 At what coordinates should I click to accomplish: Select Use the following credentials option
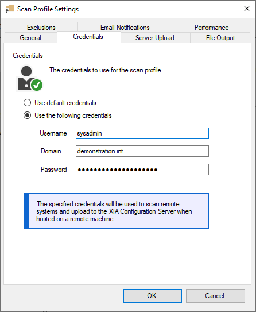[27, 115]
